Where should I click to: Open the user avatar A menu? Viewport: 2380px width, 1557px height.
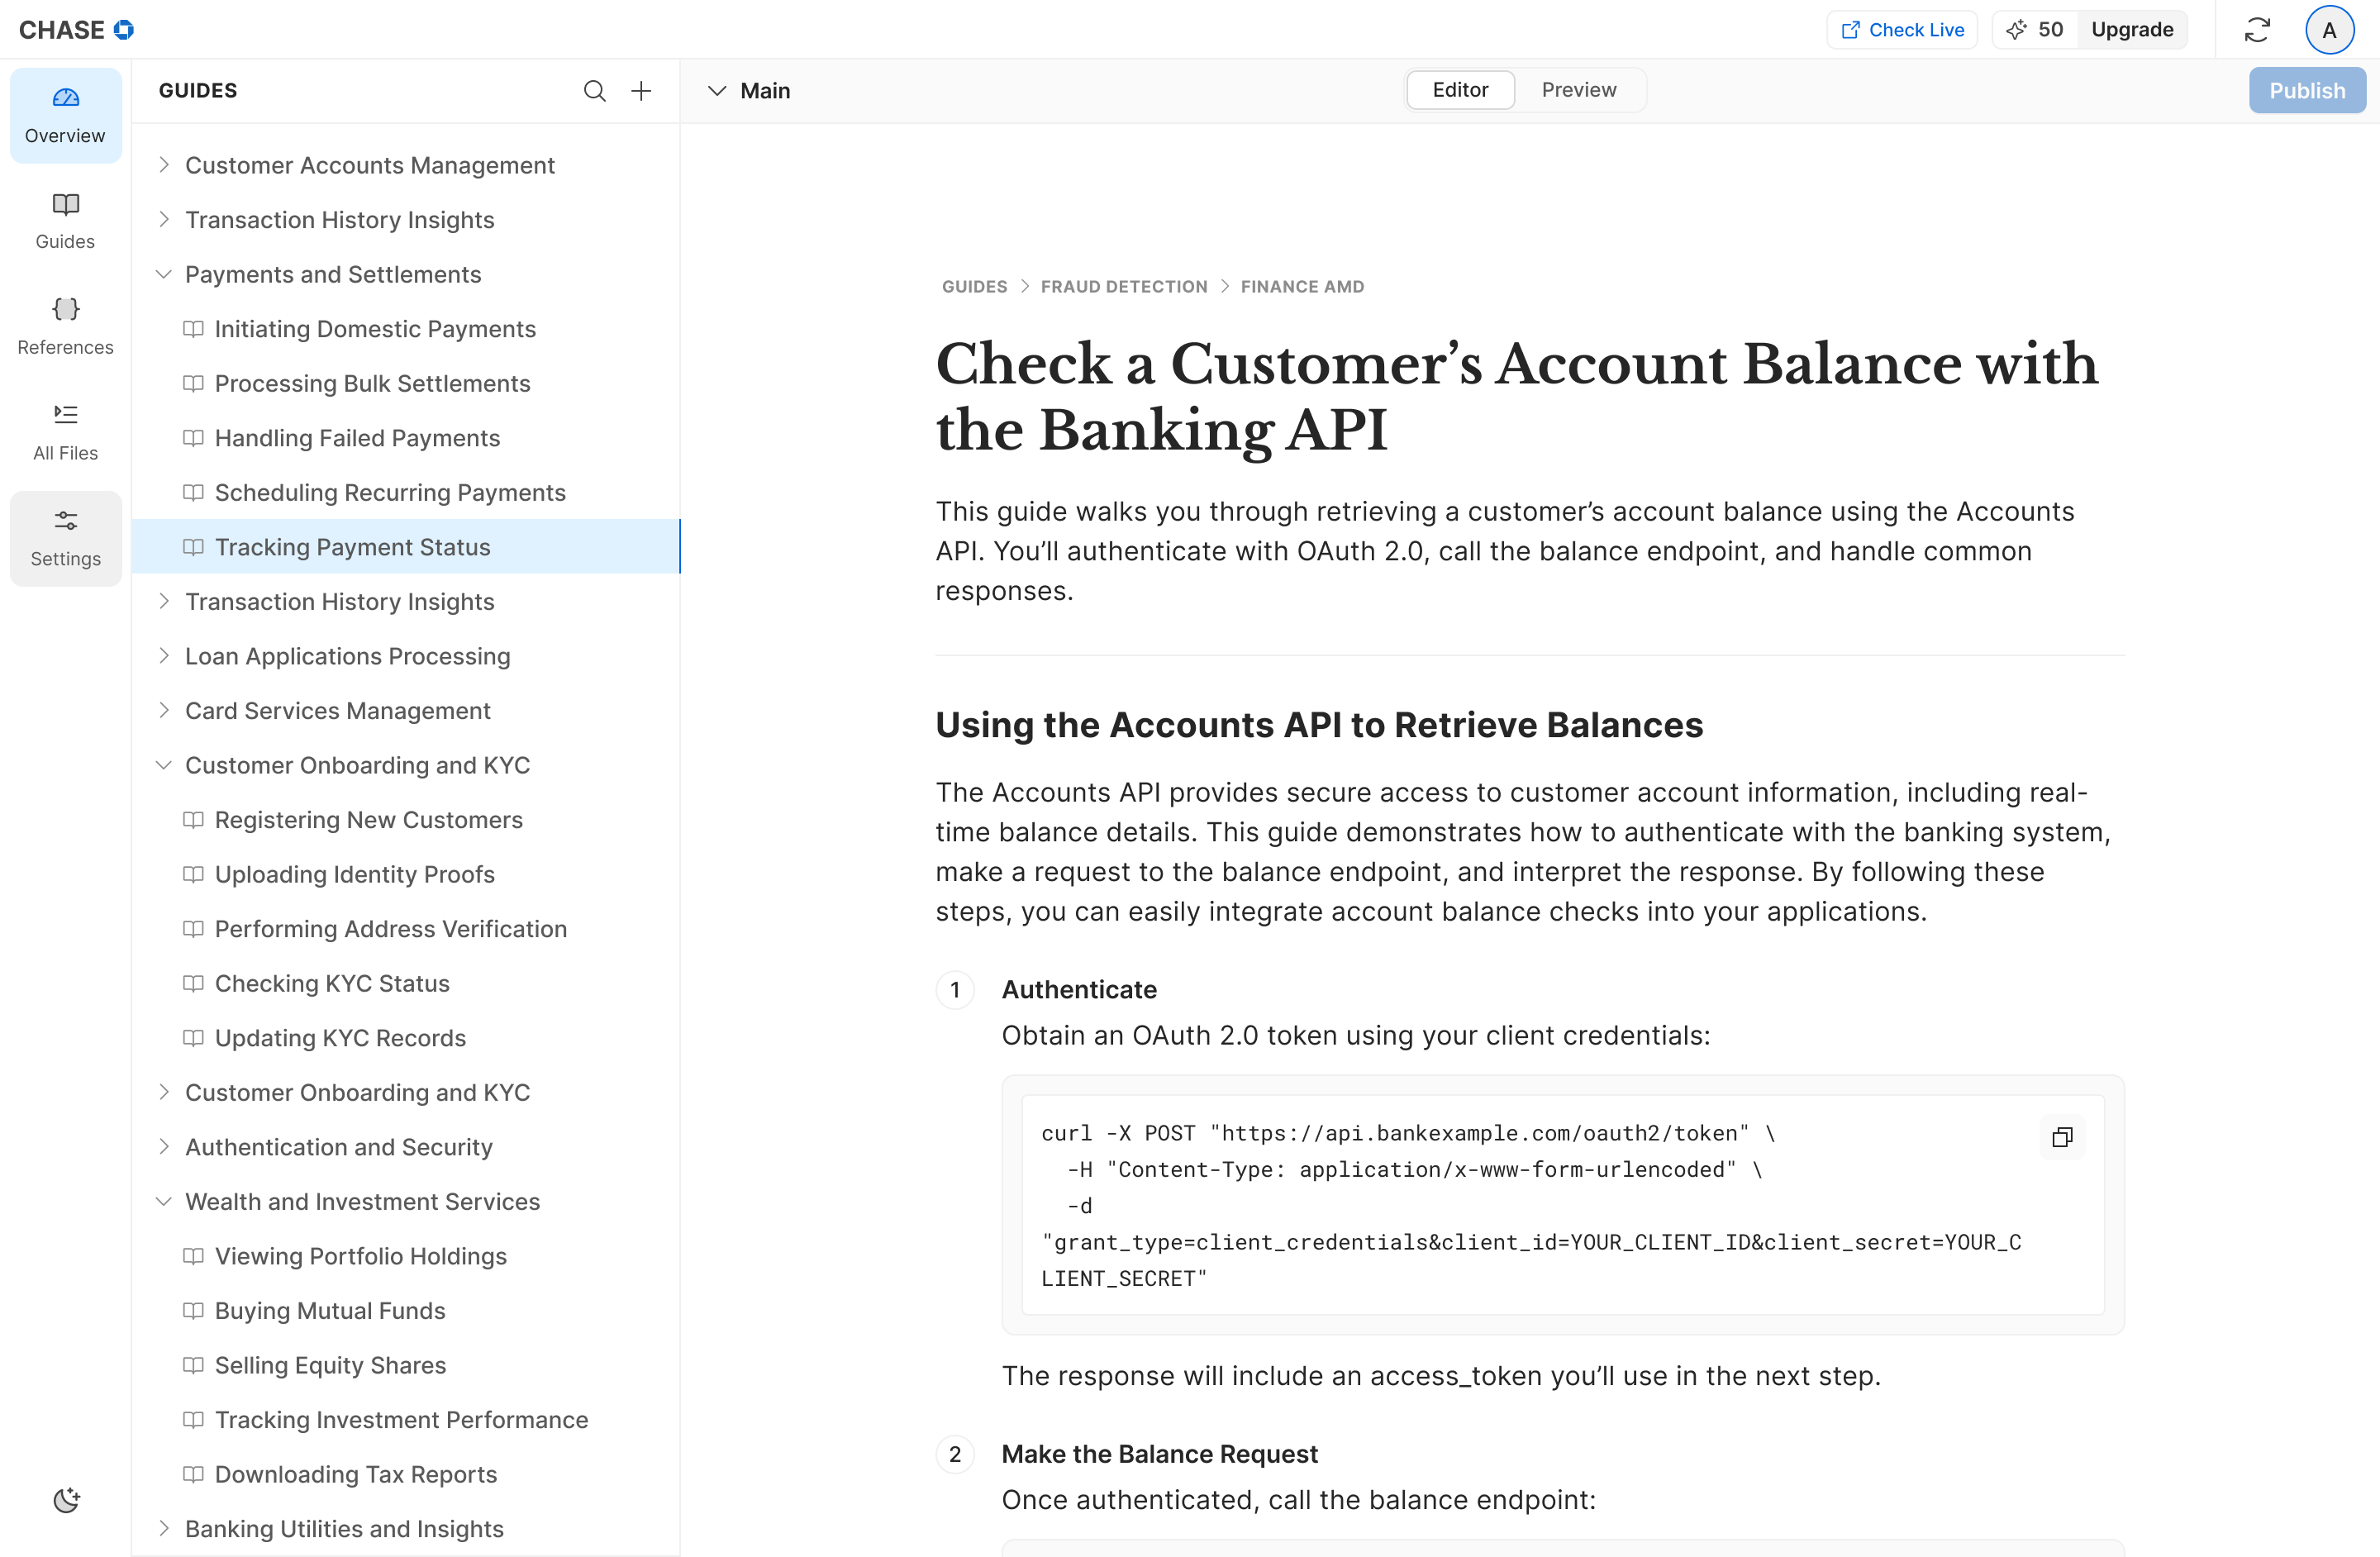[2329, 30]
